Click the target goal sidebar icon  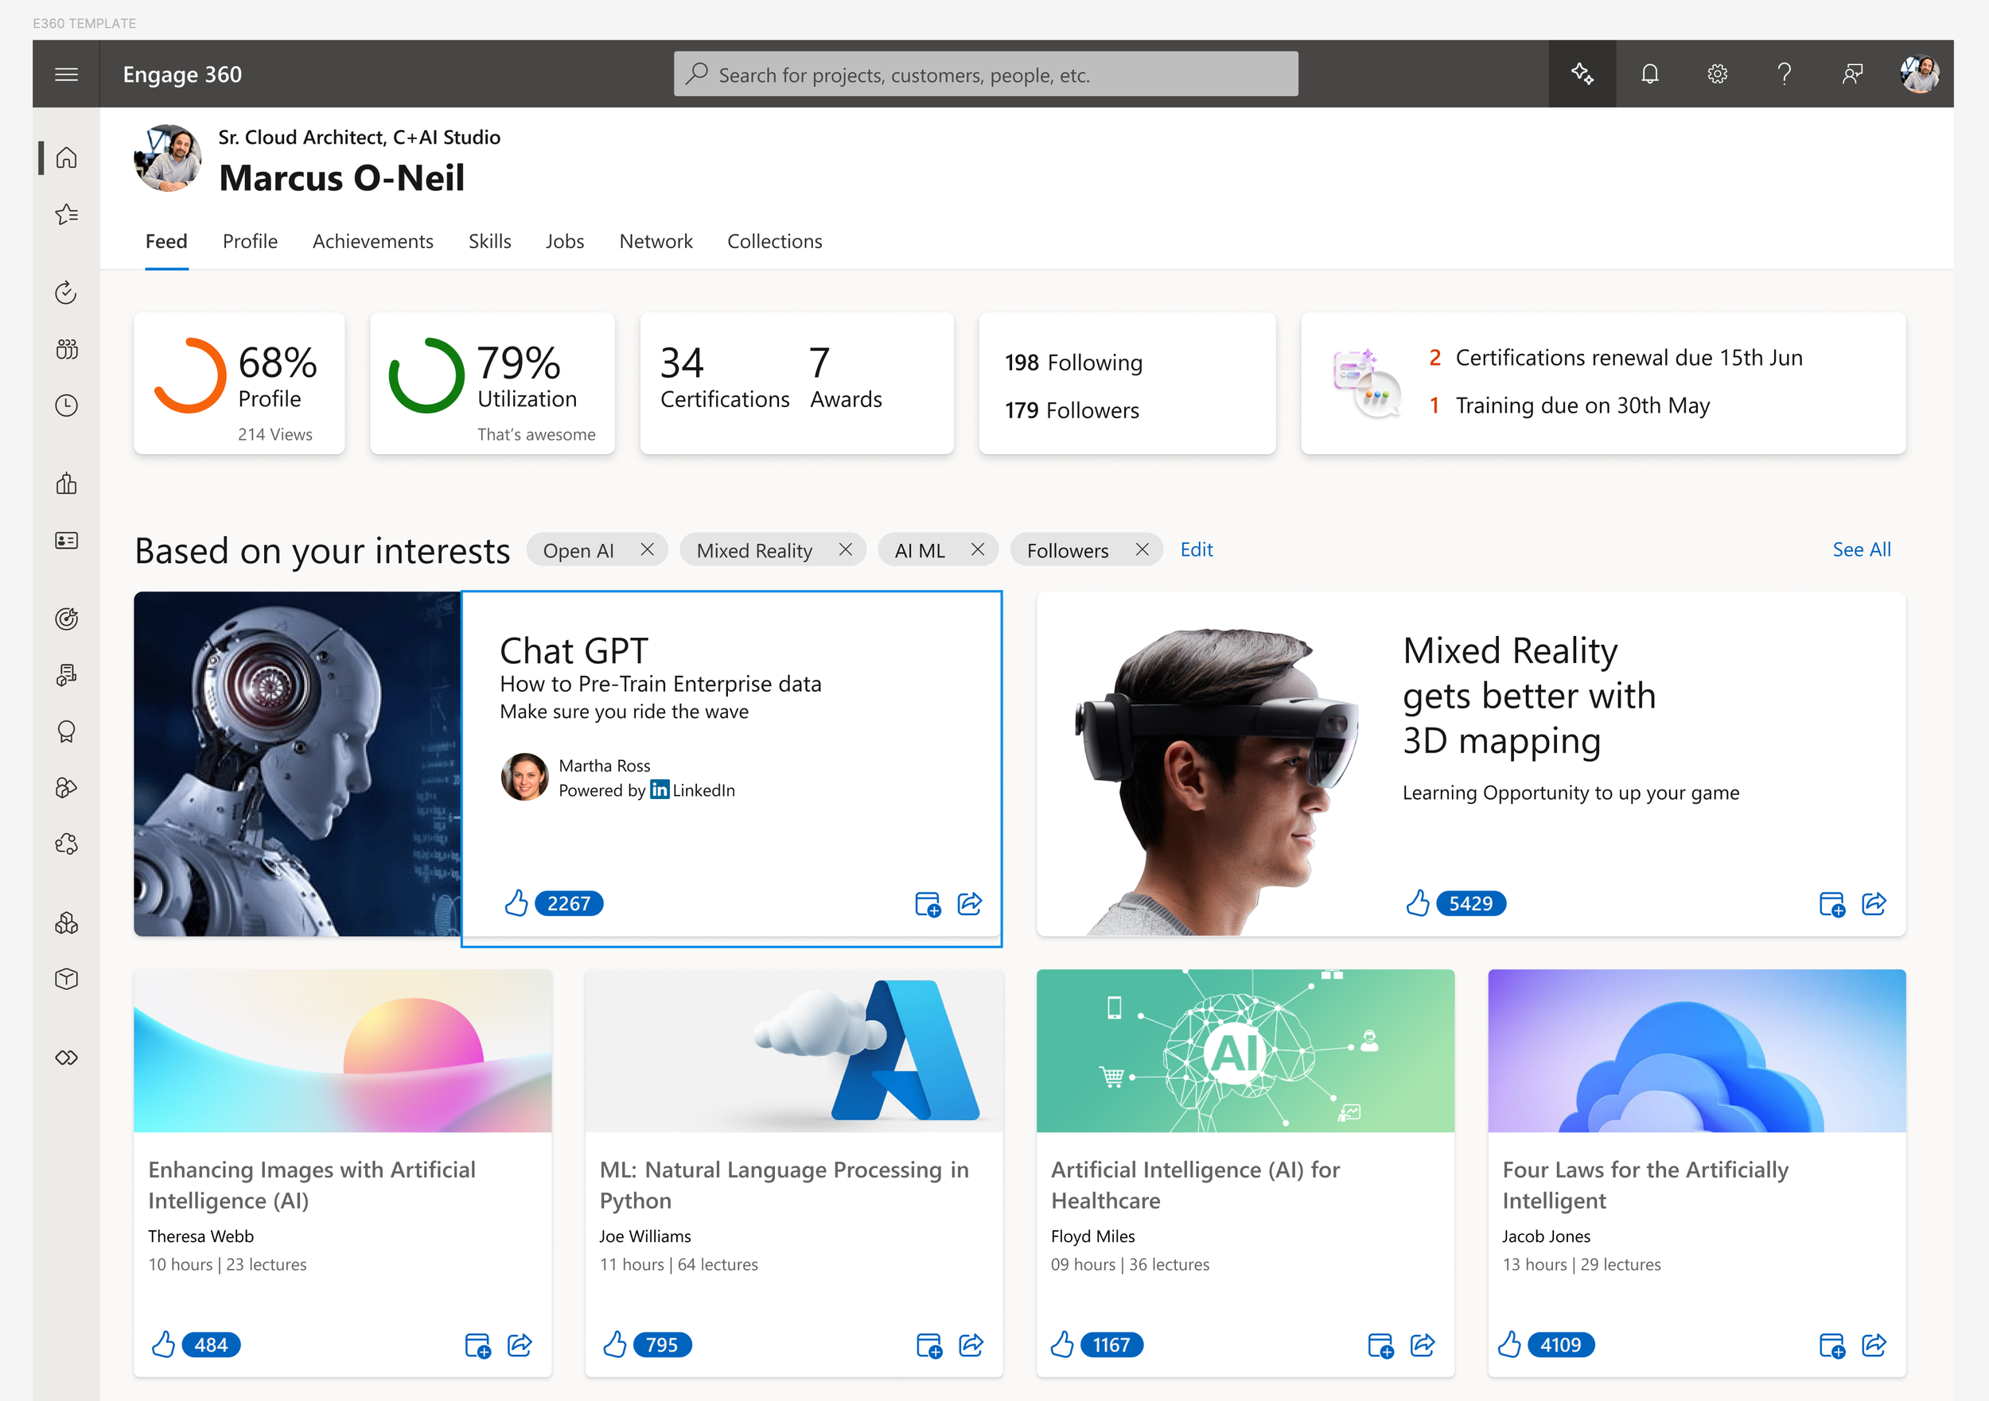click(x=66, y=619)
